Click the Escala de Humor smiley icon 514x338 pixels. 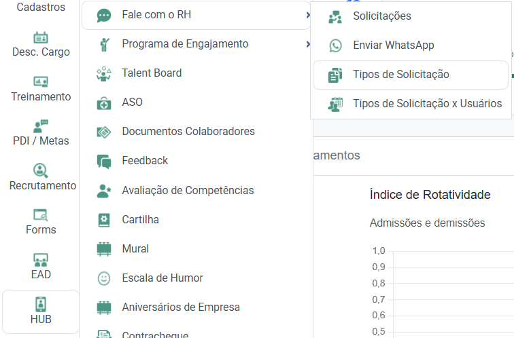(104, 278)
